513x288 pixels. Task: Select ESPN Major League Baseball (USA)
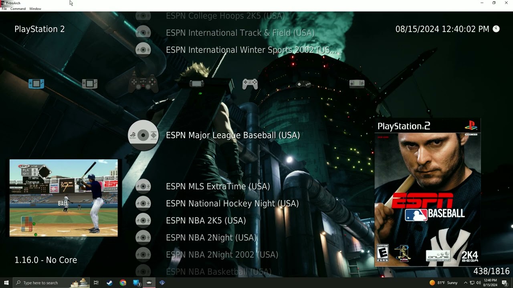(233, 135)
